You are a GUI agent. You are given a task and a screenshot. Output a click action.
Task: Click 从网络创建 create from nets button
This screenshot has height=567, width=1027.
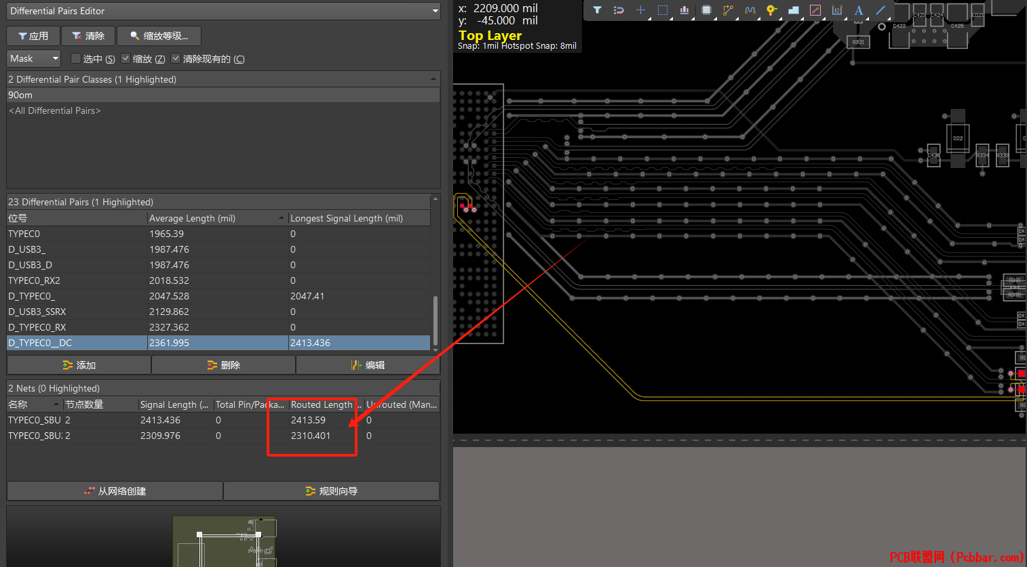115,491
